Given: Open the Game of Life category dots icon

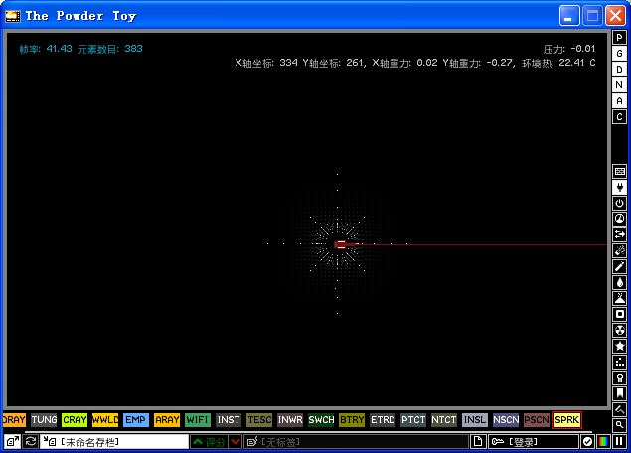Looking at the screenshot, I should [620, 362].
